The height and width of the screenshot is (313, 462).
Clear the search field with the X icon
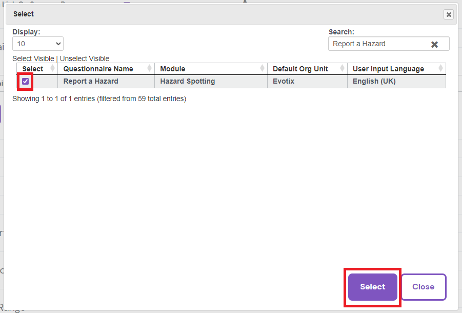tap(434, 44)
